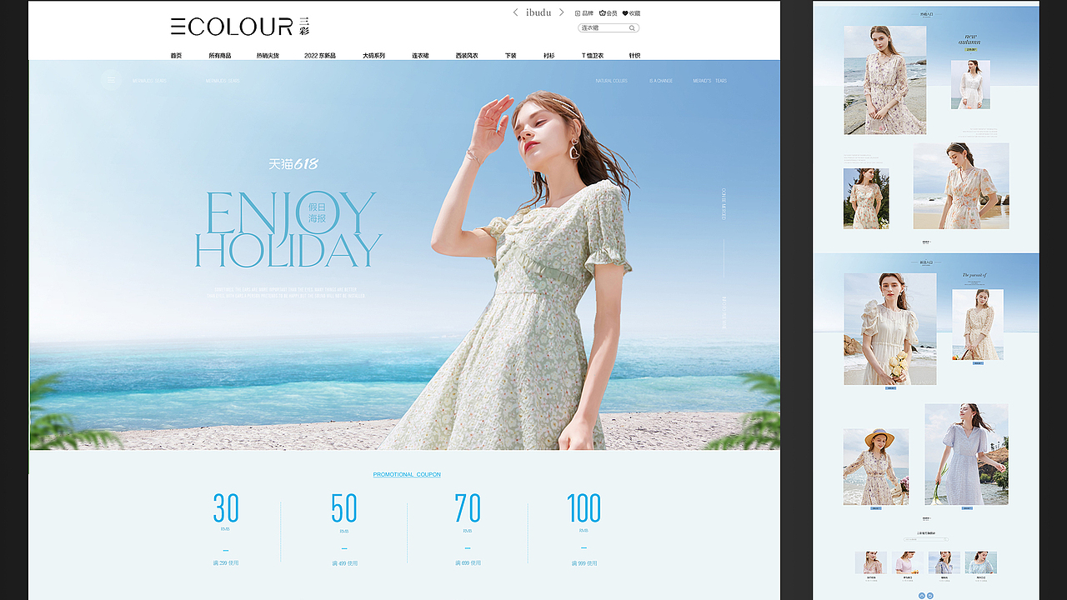
Task: Click the 天猫618 banner text
Action: (293, 164)
